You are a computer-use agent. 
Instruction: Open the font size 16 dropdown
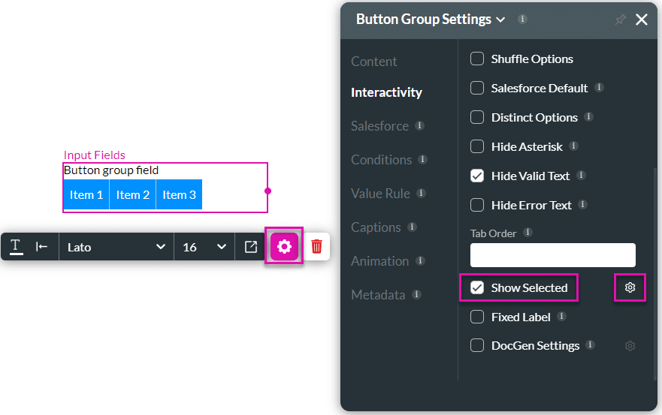click(x=204, y=247)
